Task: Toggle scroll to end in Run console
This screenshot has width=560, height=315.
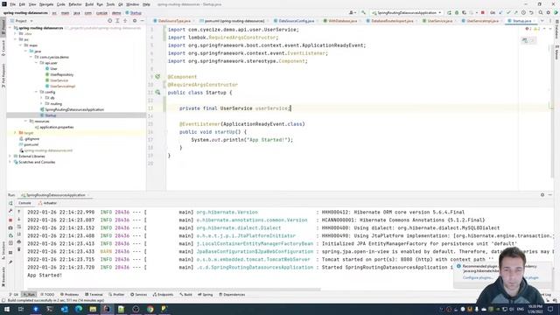Action: point(19,234)
